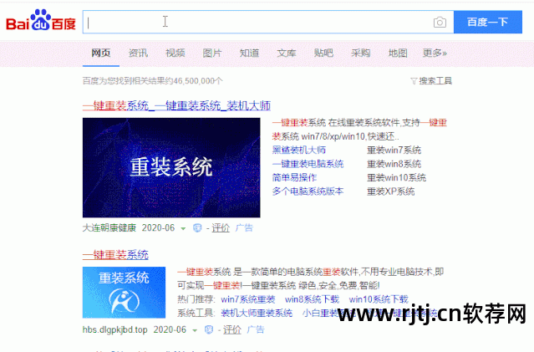This screenshot has width=534, height=352.
Task: Expand dropdown arrow after hbs.dlgpkjbd.top 2020-06
Action: click(x=195, y=330)
